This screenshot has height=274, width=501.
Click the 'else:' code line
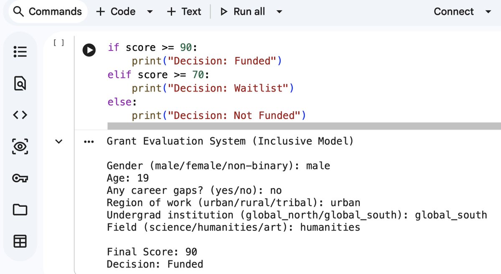[x=122, y=102]
